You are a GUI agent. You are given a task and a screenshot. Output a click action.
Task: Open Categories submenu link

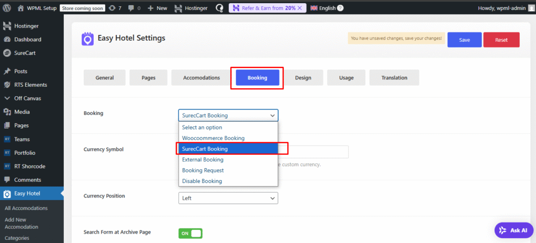click(17, 238)
